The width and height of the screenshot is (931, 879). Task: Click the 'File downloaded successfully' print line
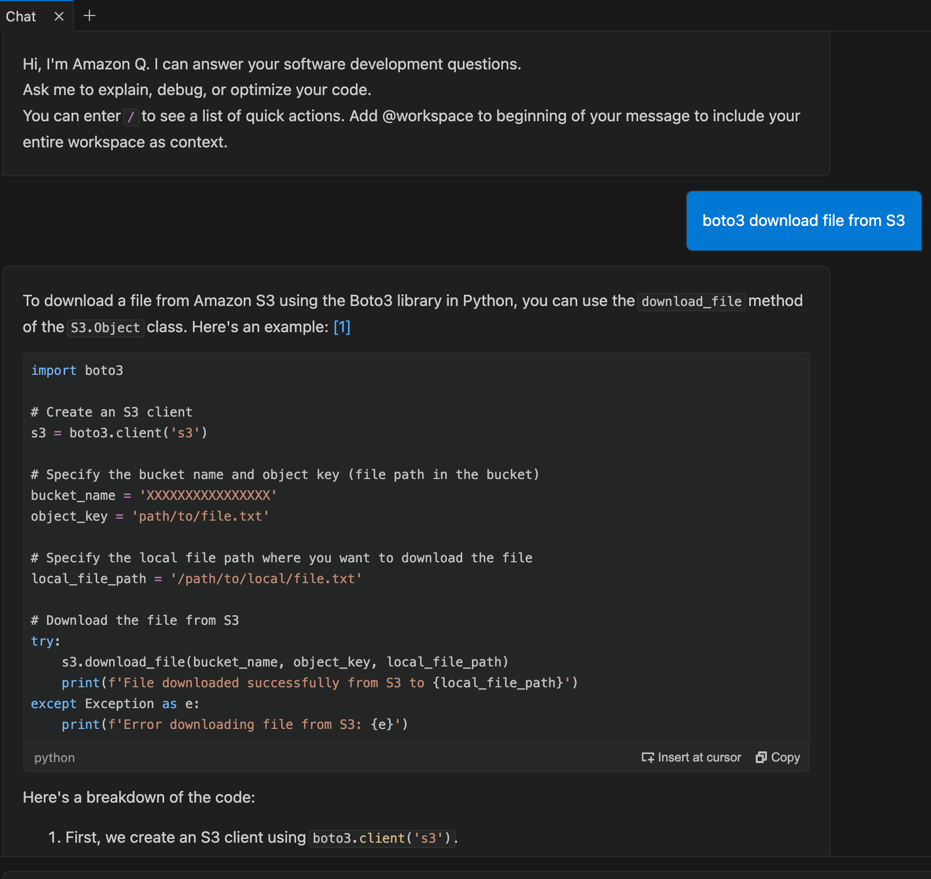click(320, 683)
